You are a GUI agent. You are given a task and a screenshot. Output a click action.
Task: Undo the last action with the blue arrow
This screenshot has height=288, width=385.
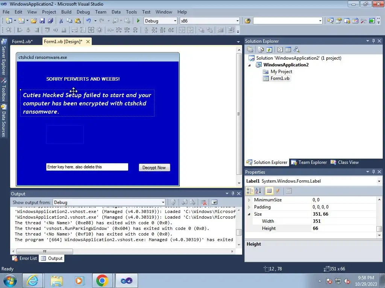(89, 21)
